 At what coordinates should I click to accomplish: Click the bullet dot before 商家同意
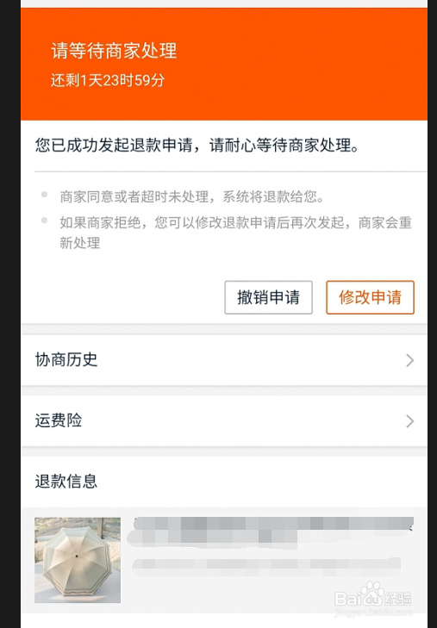45,195
